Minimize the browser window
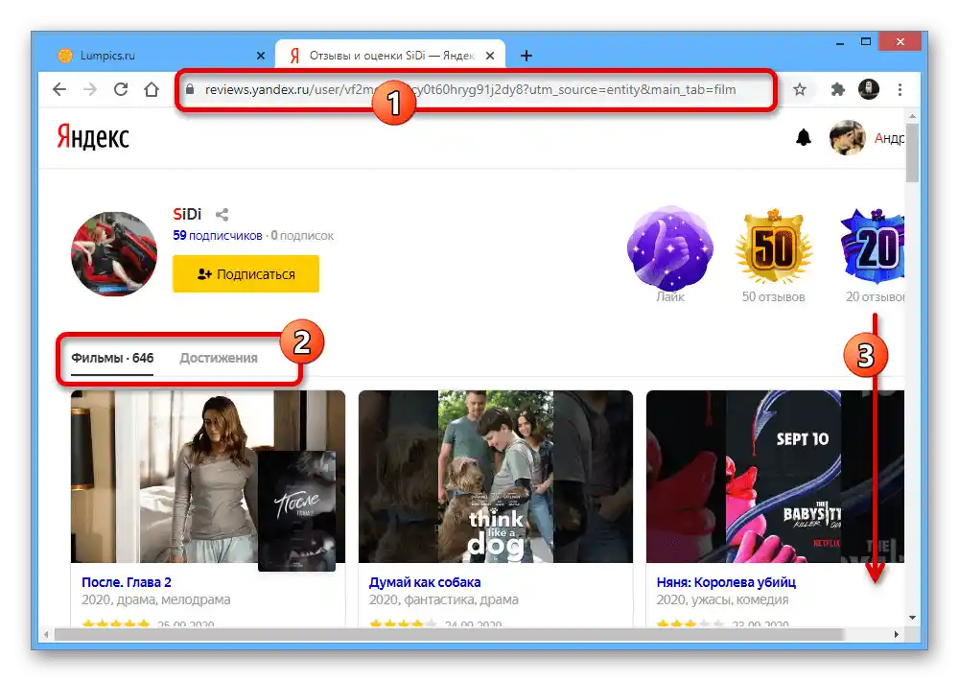This screenshot has width=959, height=681. [x=840, y=42]
